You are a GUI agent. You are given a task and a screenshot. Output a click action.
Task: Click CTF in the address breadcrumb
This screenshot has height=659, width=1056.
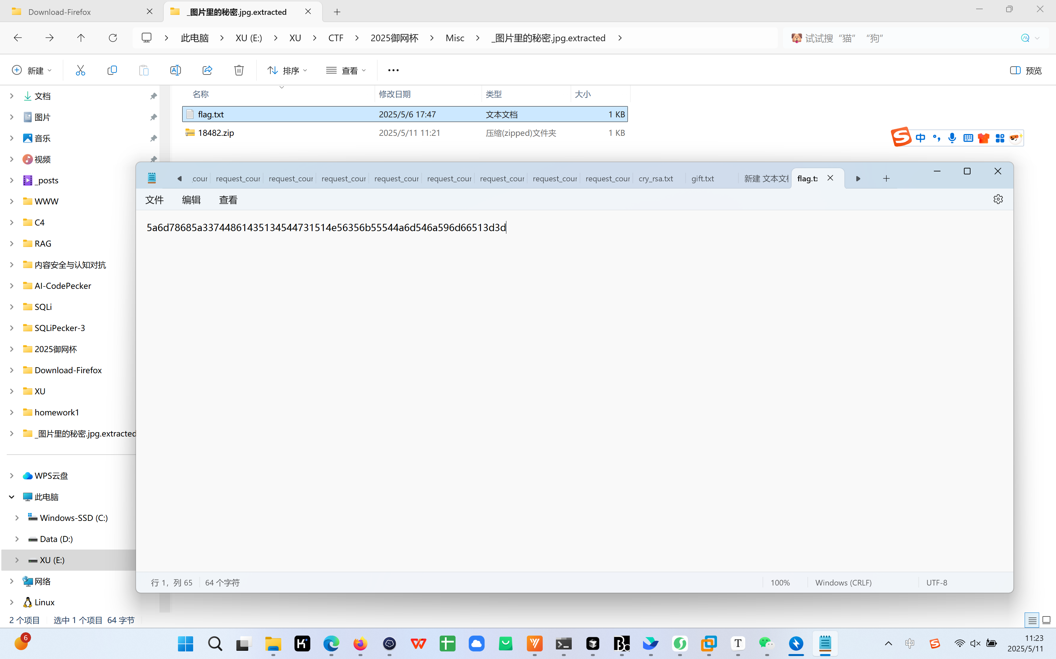[336, 38]
